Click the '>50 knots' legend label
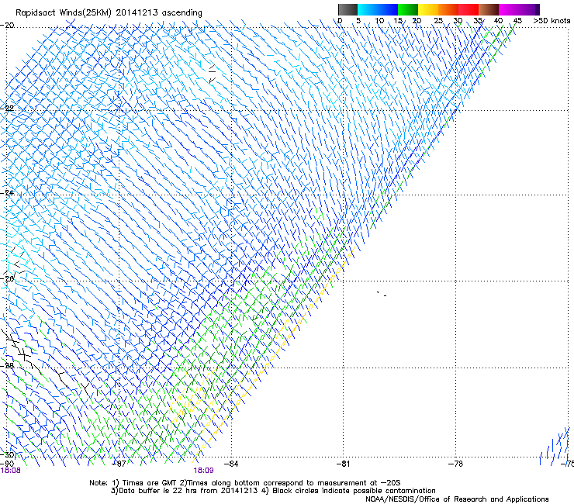 point(552,21)
